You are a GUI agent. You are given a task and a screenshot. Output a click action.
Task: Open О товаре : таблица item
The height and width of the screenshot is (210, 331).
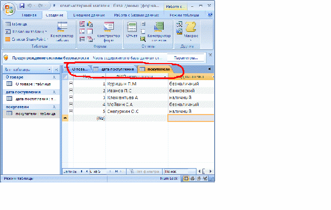pos(31,84)
